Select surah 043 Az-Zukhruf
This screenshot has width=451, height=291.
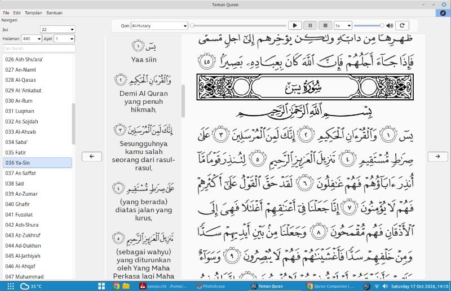coord(37,235)
